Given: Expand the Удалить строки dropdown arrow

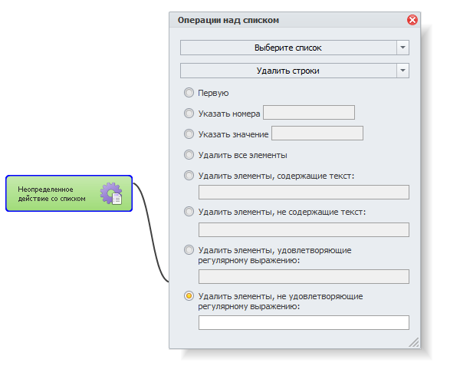Looking at the screenshot, I should click(402, 71).
